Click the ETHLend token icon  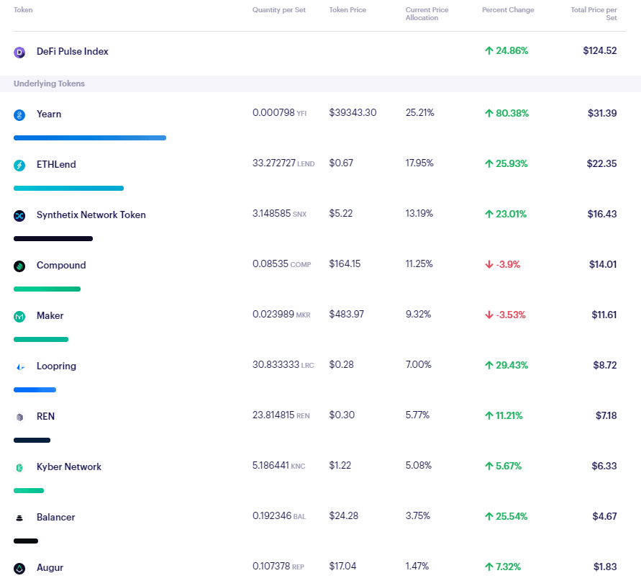[19, 166]
